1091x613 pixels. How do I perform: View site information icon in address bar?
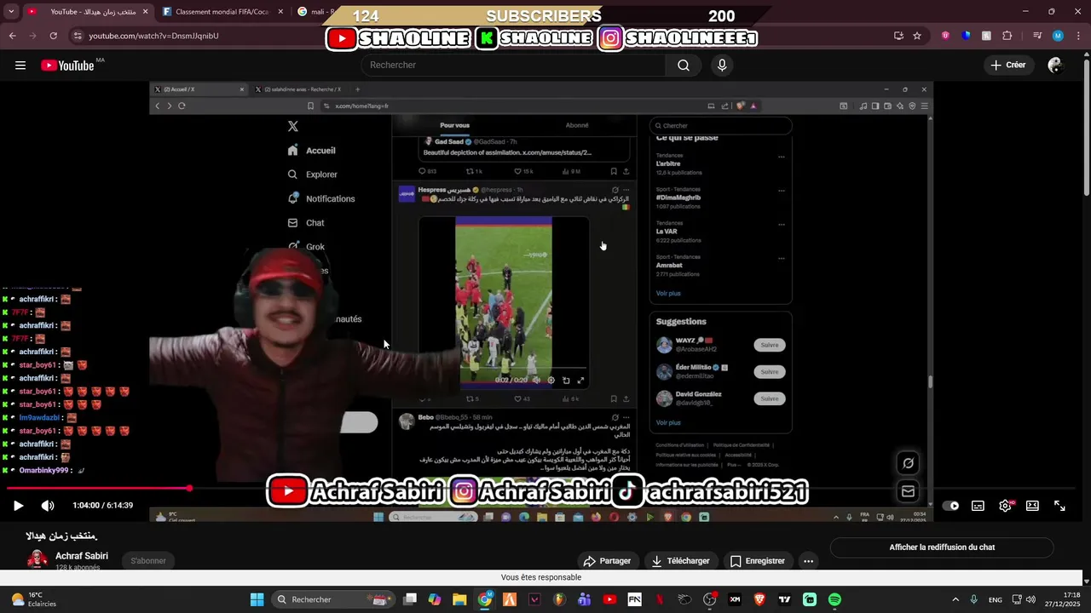(x=78, y=36)
